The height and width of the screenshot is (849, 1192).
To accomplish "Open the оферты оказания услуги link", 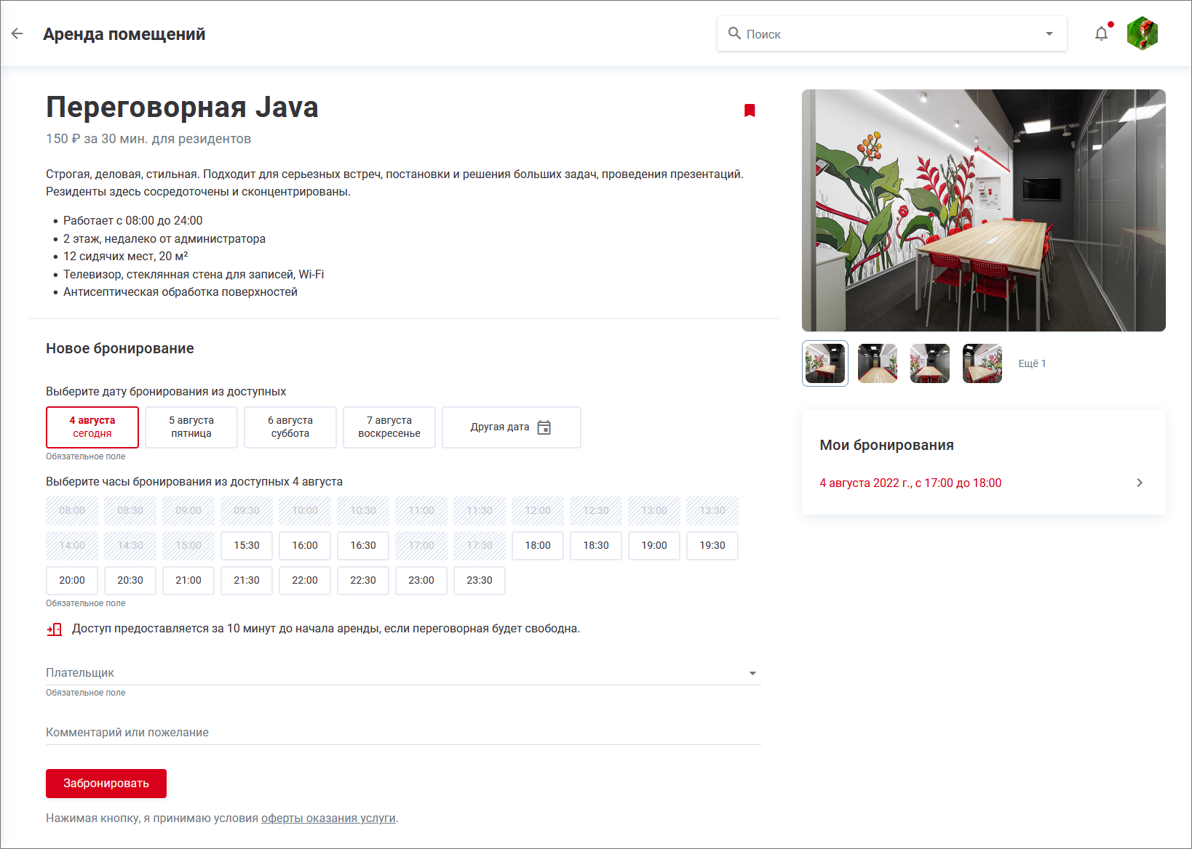I will click(328, 818).
